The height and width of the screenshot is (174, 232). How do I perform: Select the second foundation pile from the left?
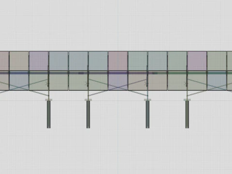88,115
